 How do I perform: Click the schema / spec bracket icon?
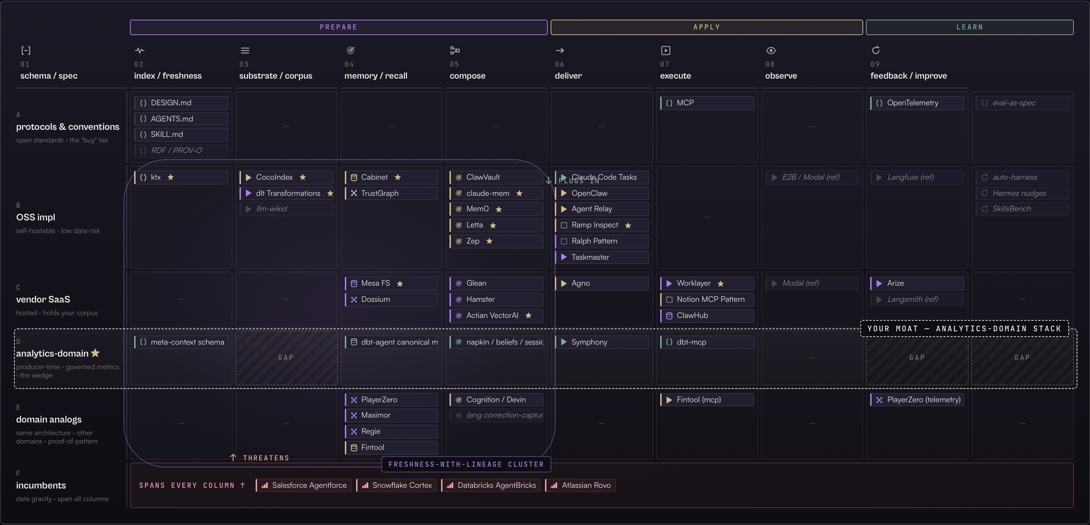click(x=26, y=51)
